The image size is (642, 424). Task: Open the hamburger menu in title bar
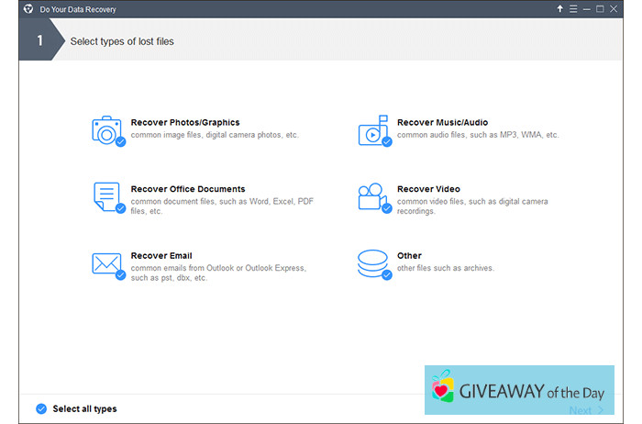(573, 9)
